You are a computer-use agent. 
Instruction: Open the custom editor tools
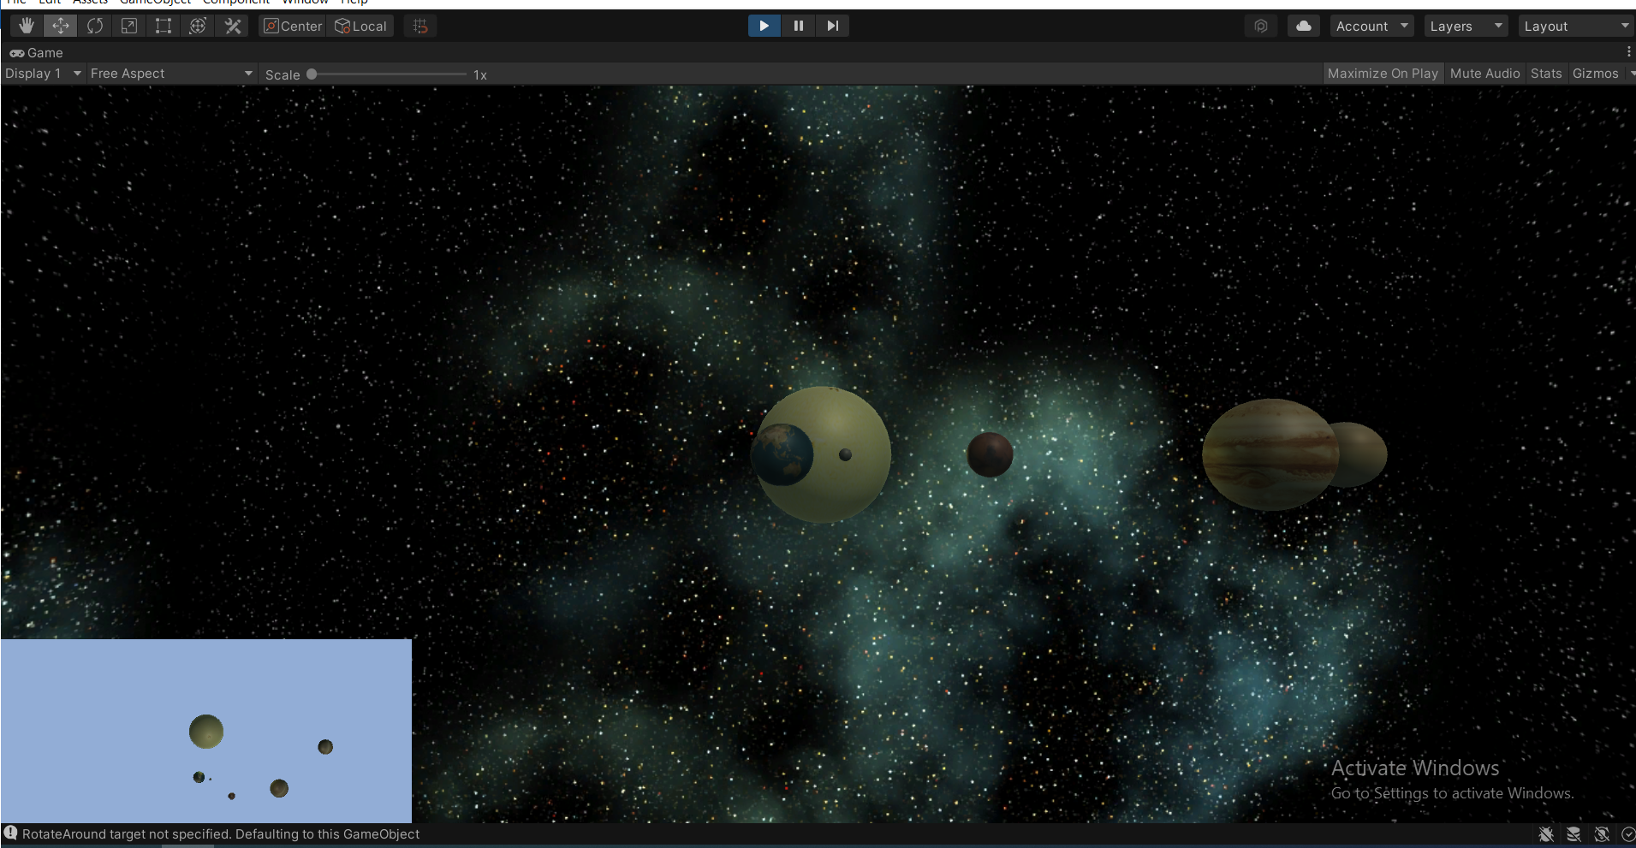point(232,26)
